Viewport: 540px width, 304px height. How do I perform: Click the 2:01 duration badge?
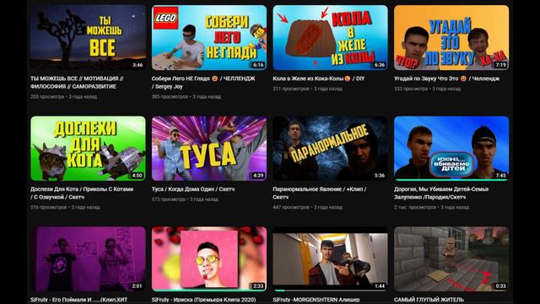click(138, 286)
